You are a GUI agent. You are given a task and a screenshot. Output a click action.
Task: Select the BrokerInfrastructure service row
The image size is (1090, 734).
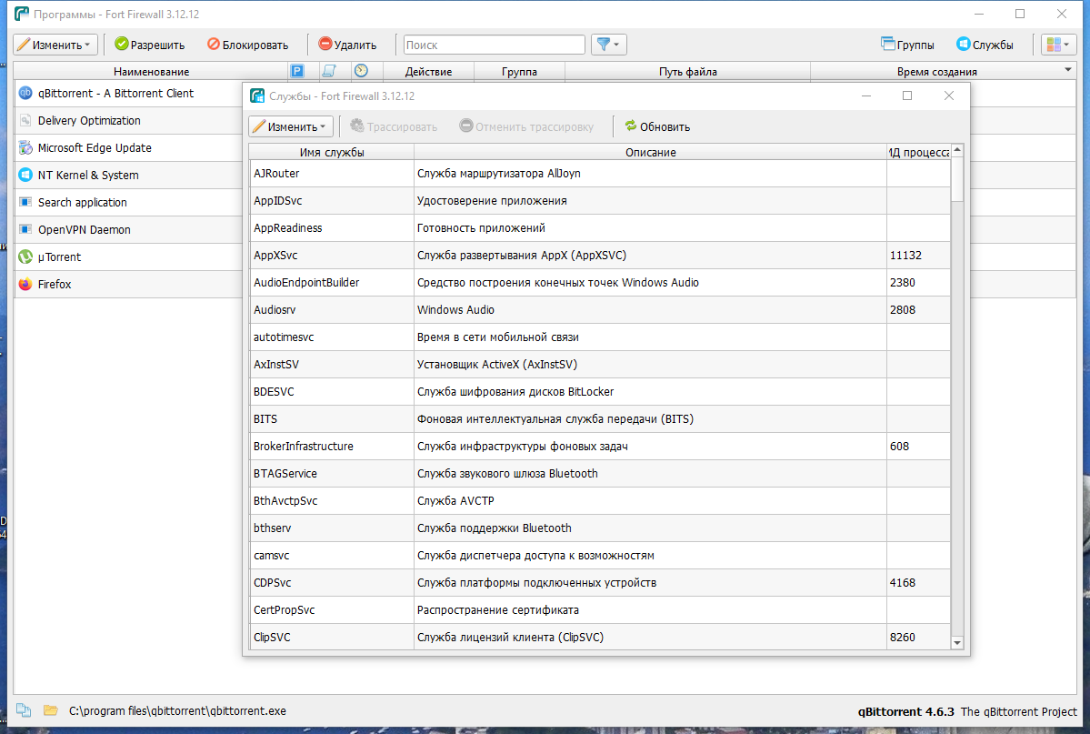pyautogui.click(x=599, y=446)
